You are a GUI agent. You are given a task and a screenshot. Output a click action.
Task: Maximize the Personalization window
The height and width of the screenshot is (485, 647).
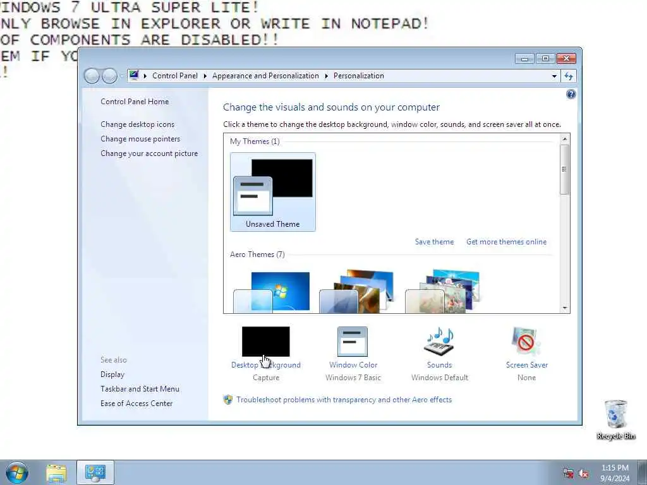tap(545, 59)
